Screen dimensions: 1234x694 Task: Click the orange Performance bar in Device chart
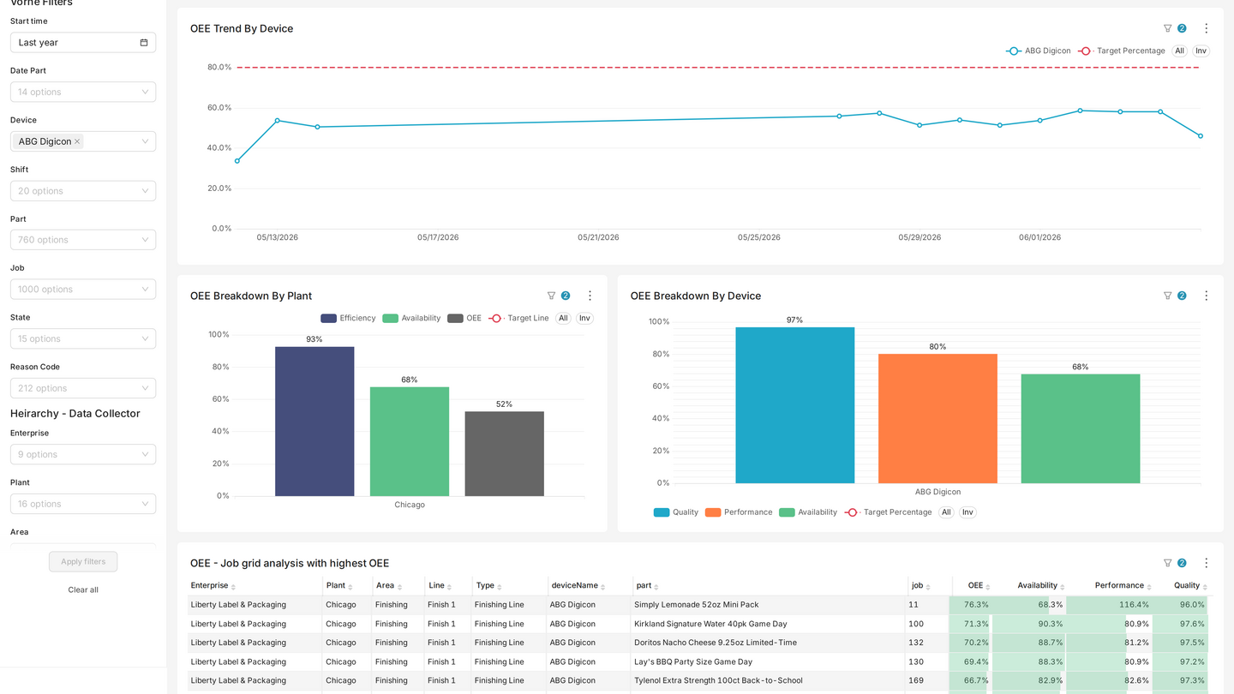pos(937,418)
